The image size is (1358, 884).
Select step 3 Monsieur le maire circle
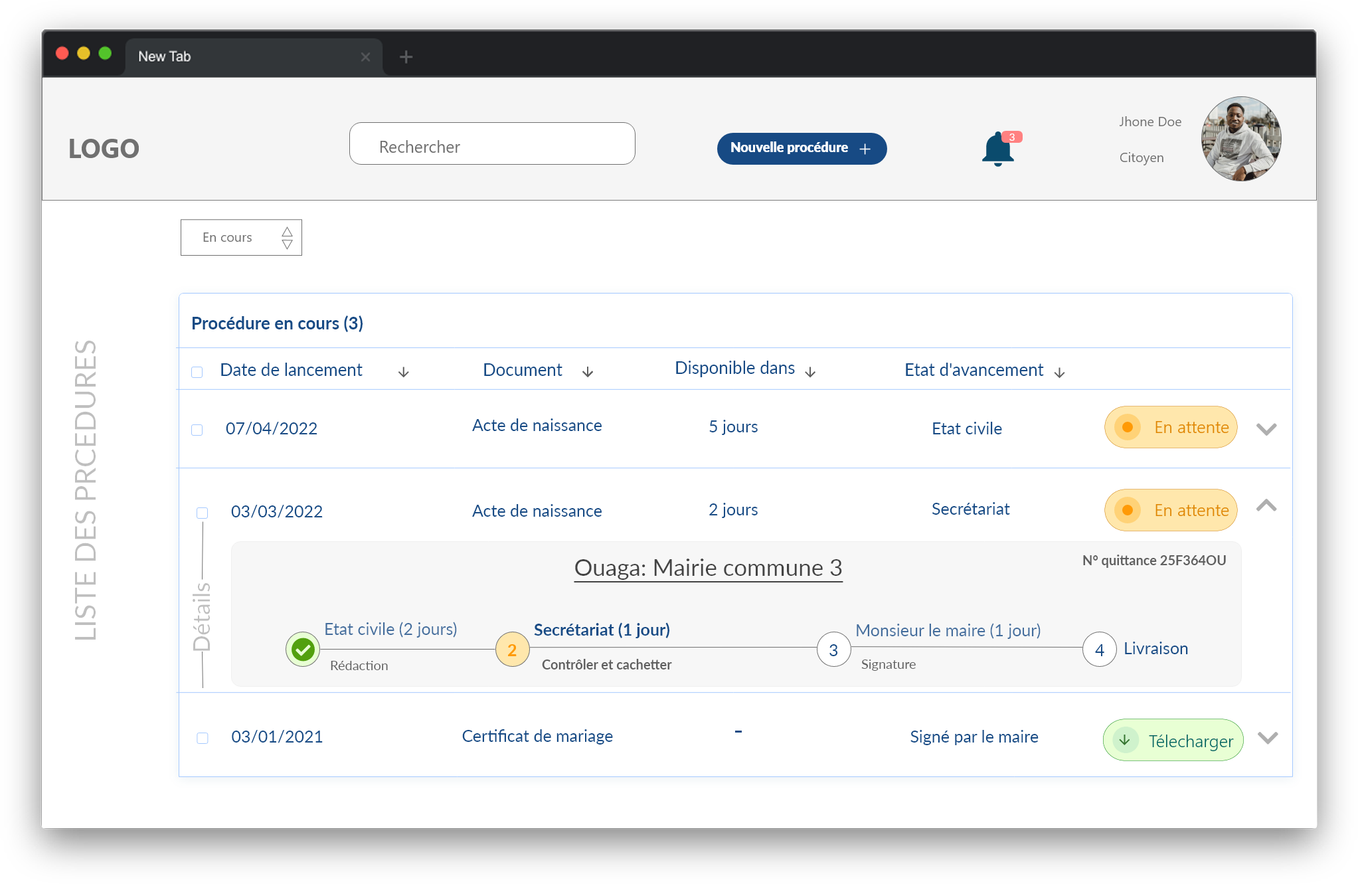(x=833, y=650)
